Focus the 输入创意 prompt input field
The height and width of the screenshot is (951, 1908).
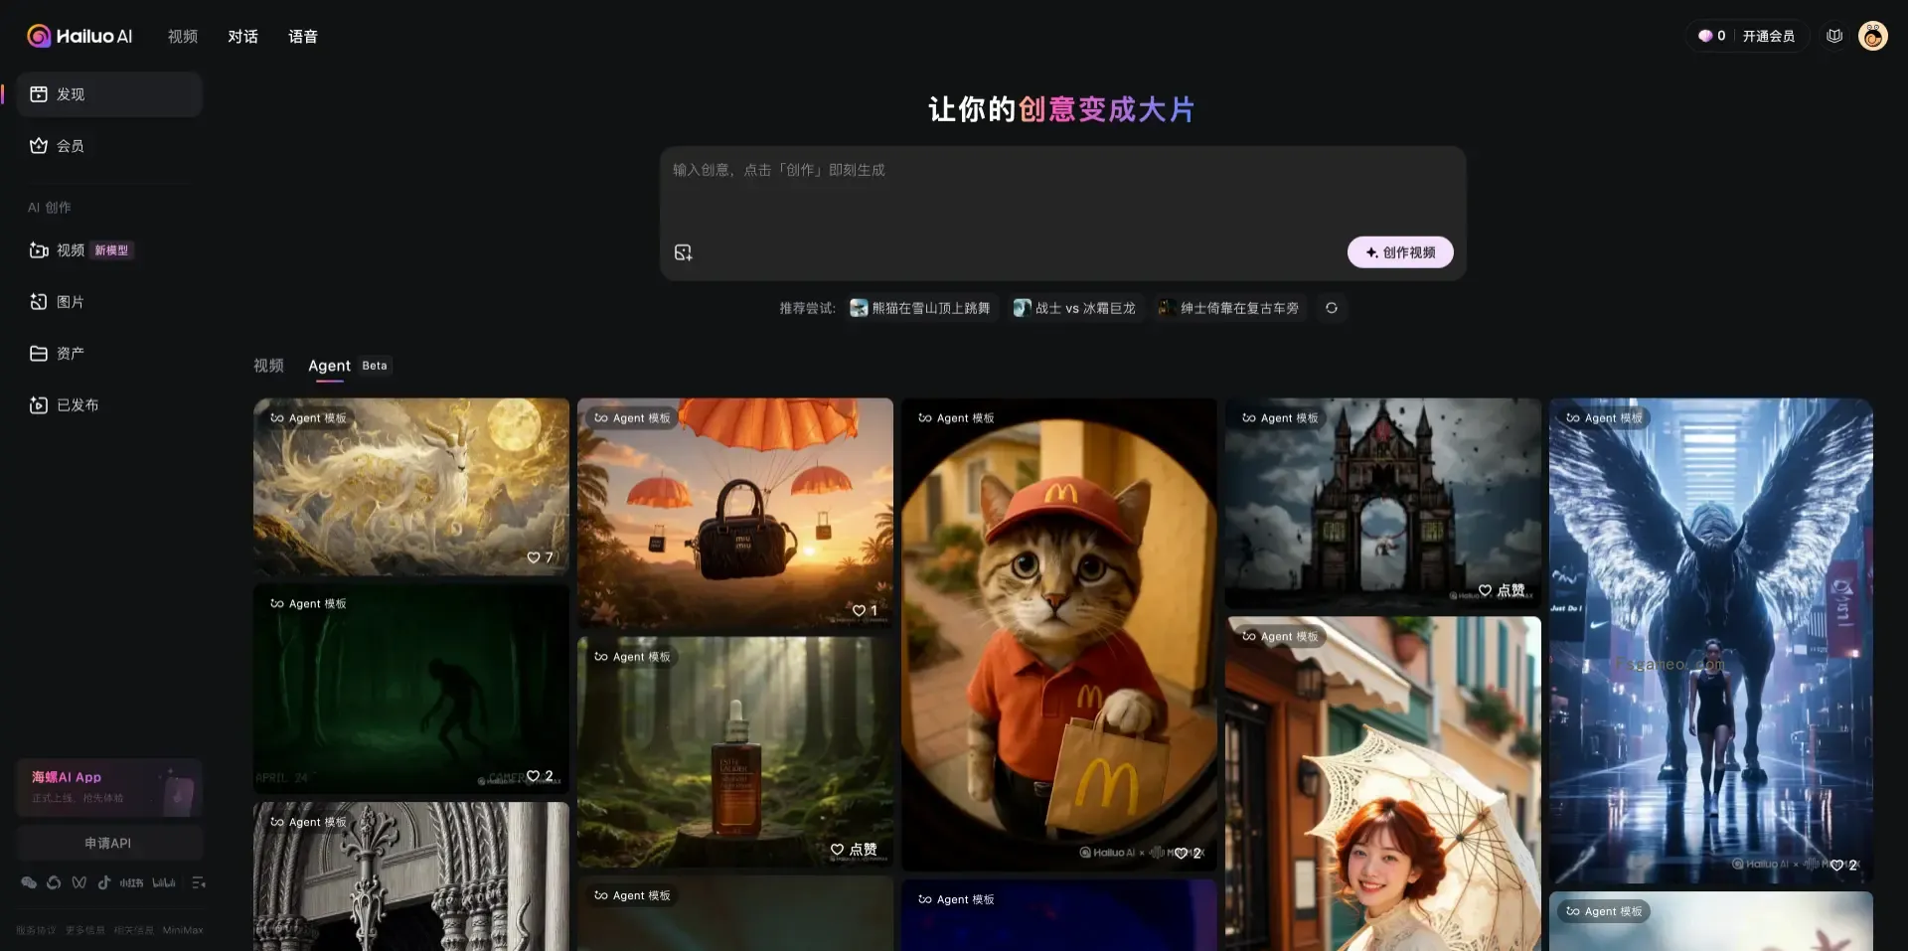point(1062,191)
